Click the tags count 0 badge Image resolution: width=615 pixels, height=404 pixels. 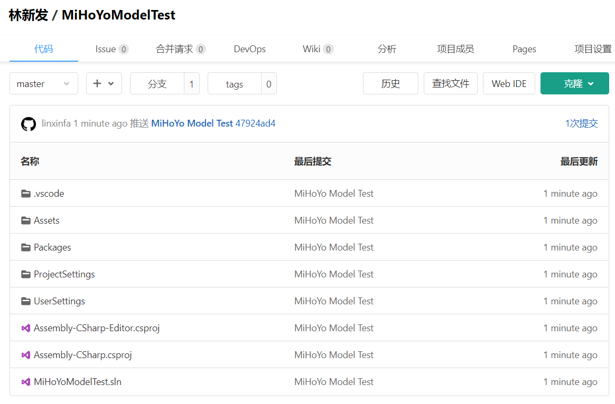(x=269, y=83)
